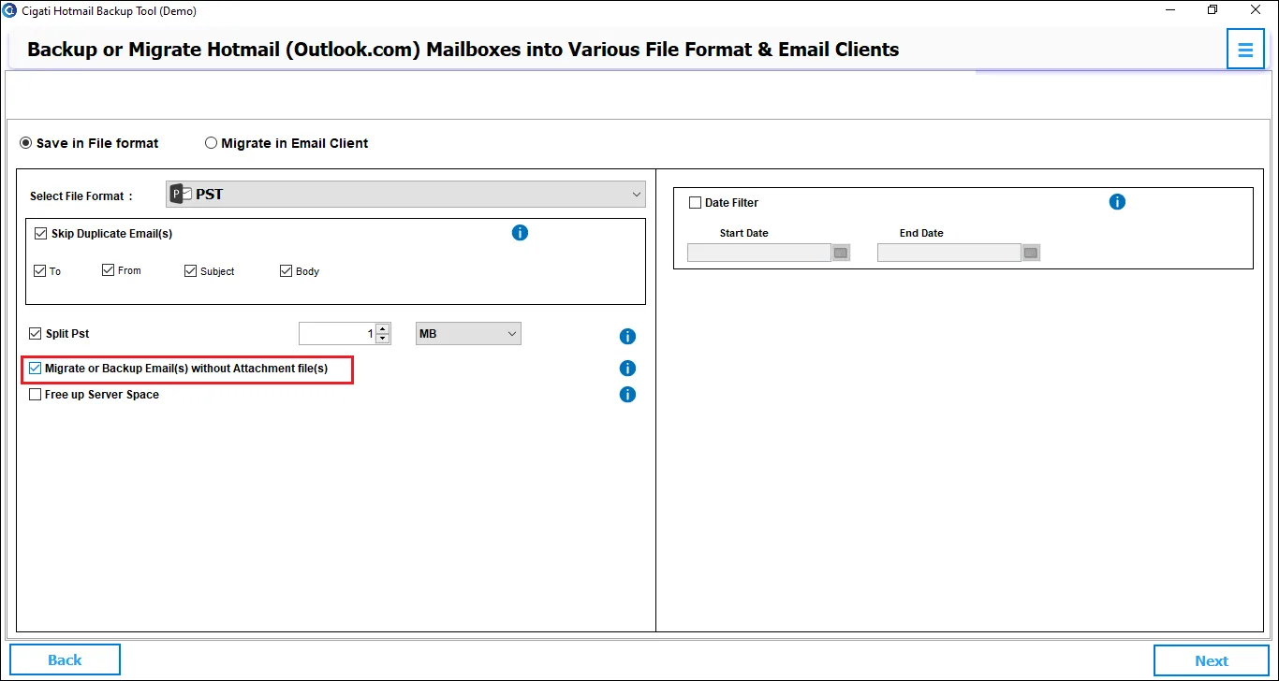The height and width of the screenshot is (681, 1279).
Task: Toggle Migrate or Backup without Attachment checkbox
Action: [36, 369]
